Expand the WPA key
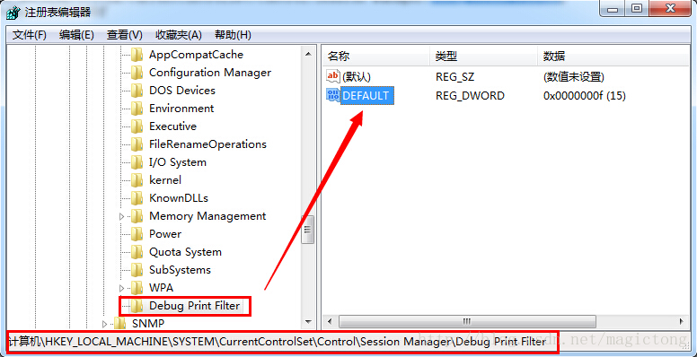Image resolution: width=697 pixels, height=357 pixels. [122, 288]
